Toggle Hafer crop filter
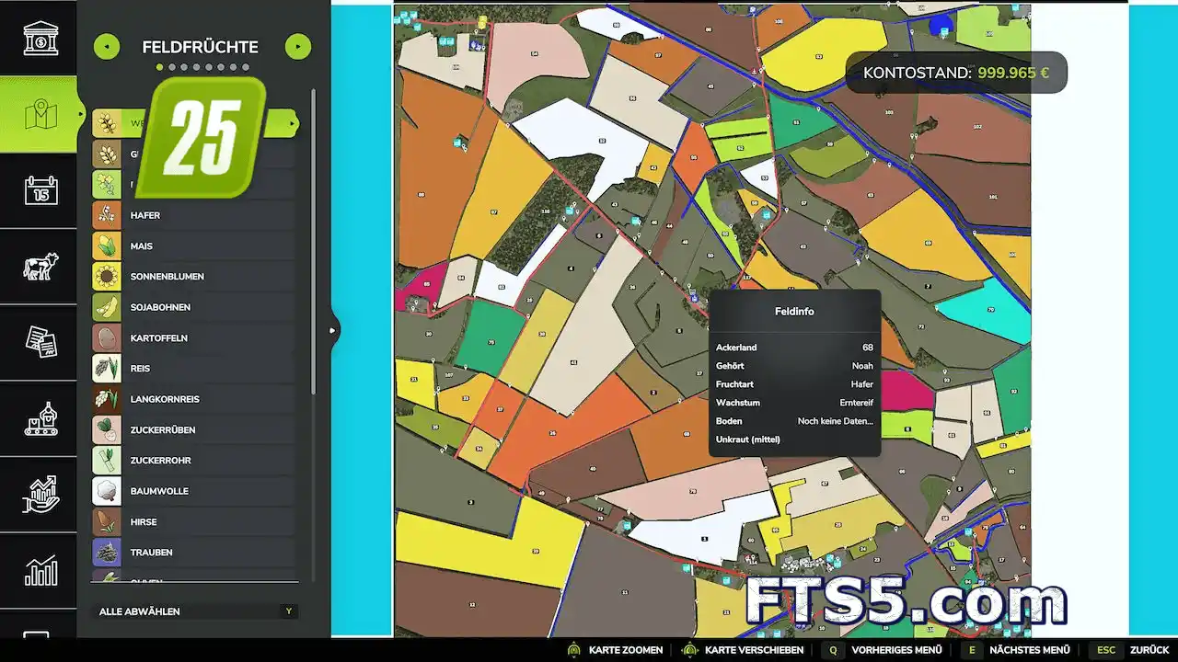This screenshot has width=1178, height=662. (x=193, y=215)
